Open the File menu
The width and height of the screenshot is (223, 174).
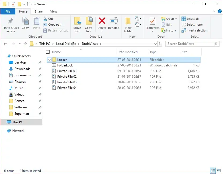coord(8,11)
